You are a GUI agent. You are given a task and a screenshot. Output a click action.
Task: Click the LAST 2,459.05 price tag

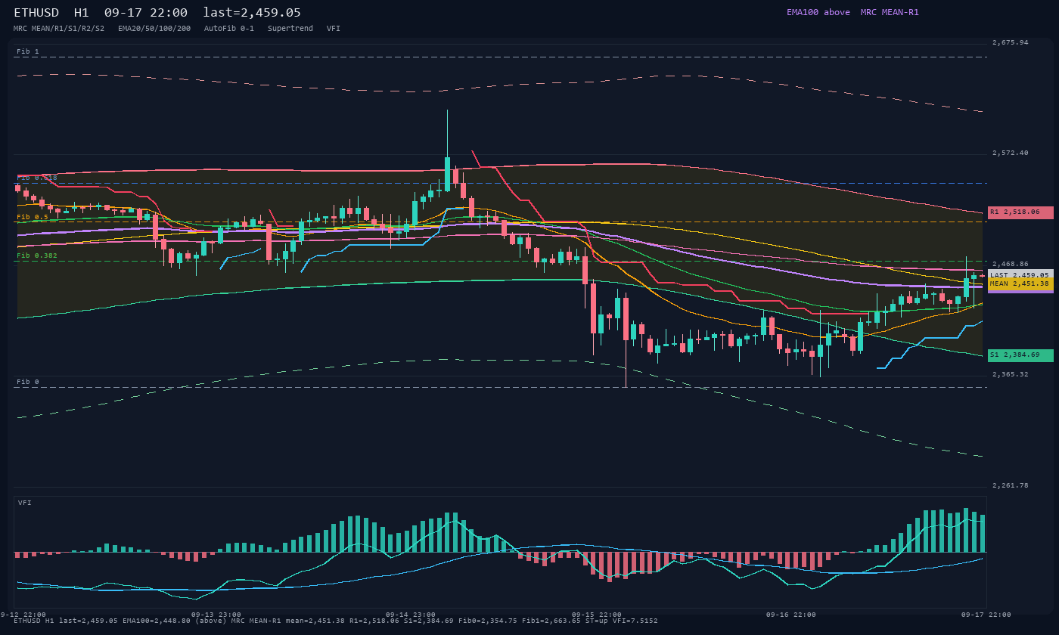[x=1020, y=275]
